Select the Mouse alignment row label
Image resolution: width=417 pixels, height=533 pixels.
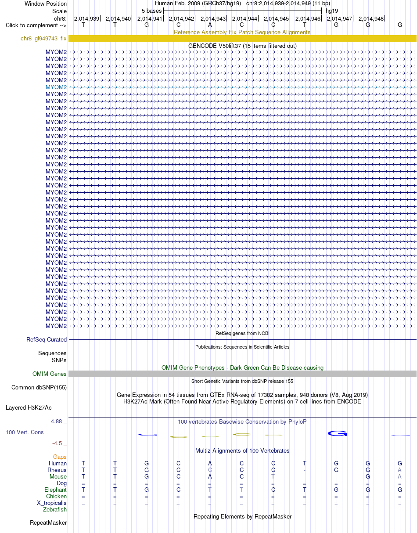point(58,477)
